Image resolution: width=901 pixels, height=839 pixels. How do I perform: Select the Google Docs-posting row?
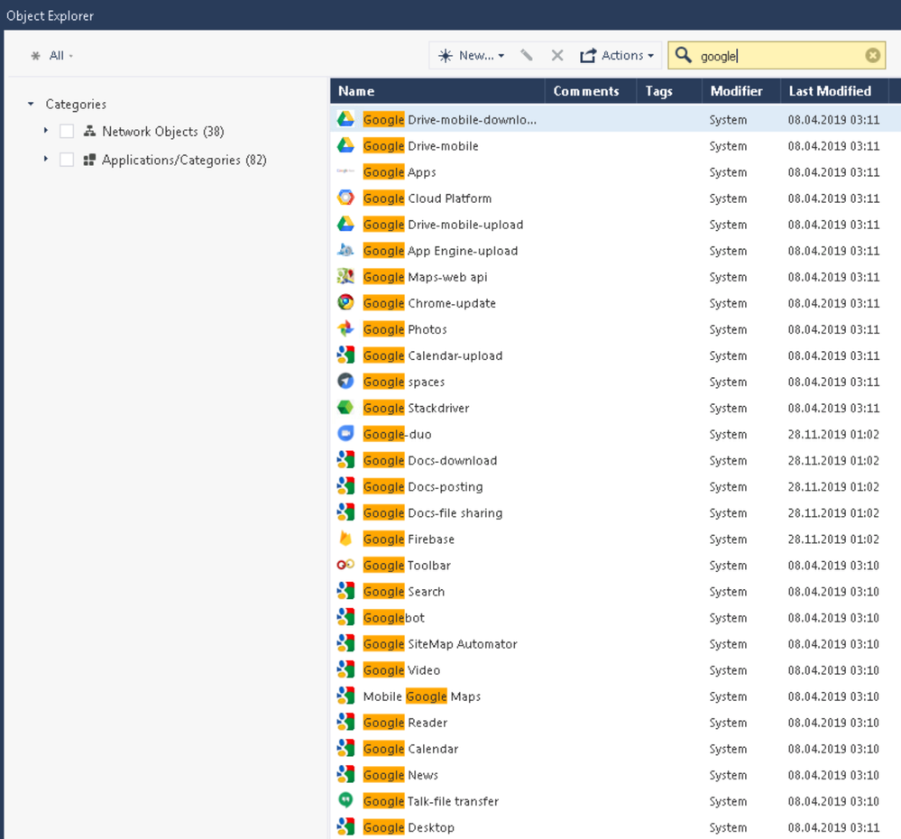tap(615, 487)
